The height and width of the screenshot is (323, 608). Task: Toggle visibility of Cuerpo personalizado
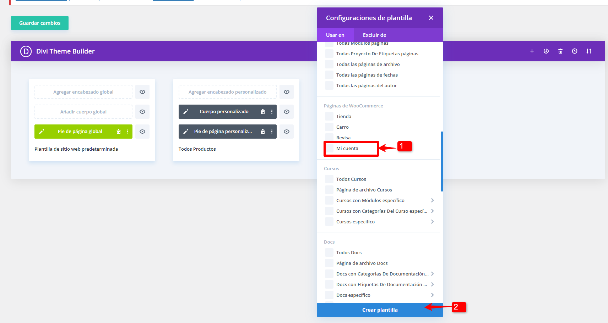coord(287,112)
